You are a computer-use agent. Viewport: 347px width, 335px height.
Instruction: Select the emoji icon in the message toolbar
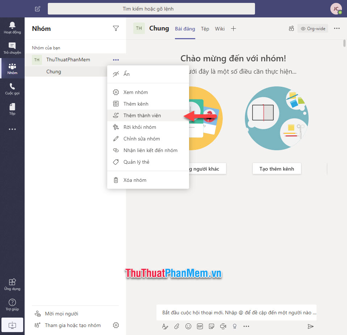188,326
